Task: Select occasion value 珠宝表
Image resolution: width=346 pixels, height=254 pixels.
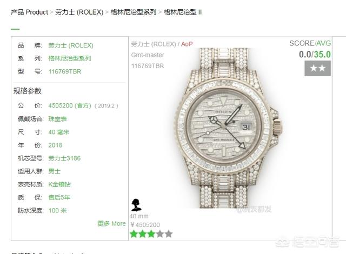Action: point(58,119)
